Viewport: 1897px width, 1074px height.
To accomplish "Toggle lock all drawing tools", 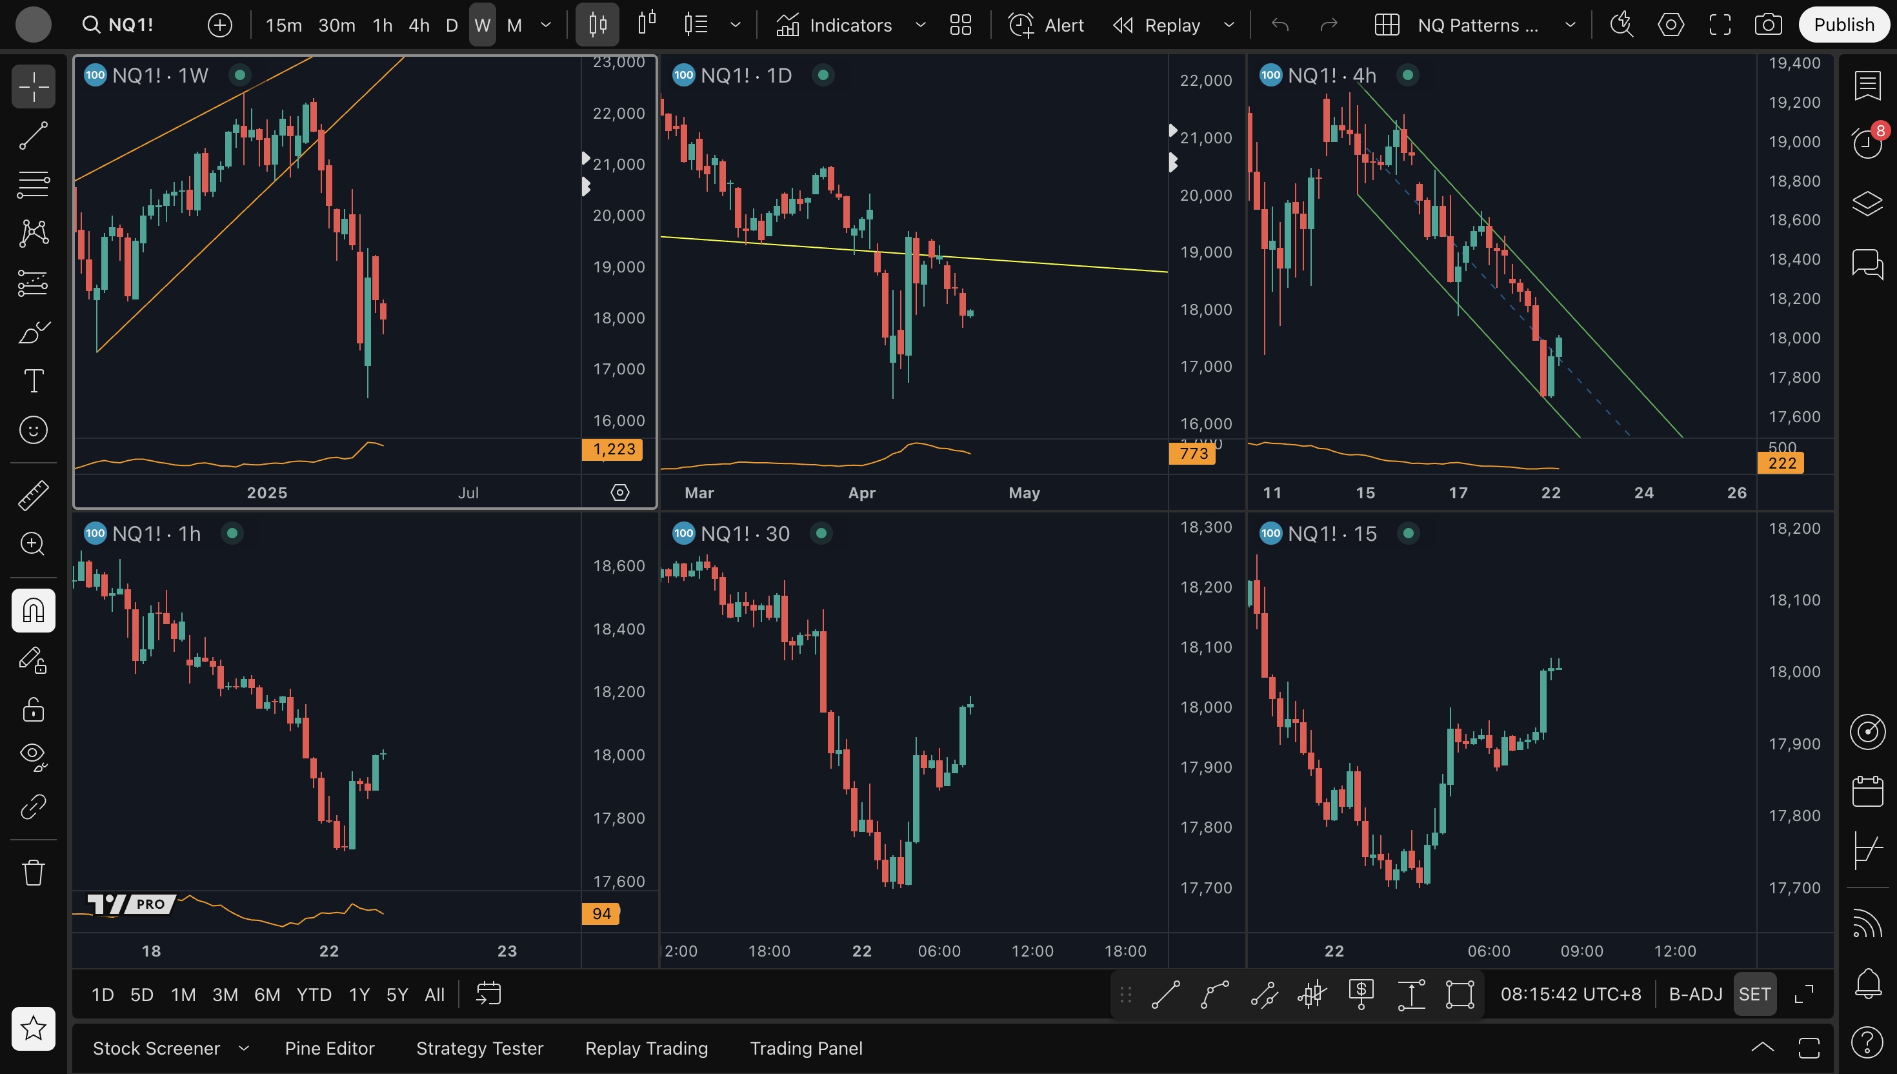I will point(33,709).
